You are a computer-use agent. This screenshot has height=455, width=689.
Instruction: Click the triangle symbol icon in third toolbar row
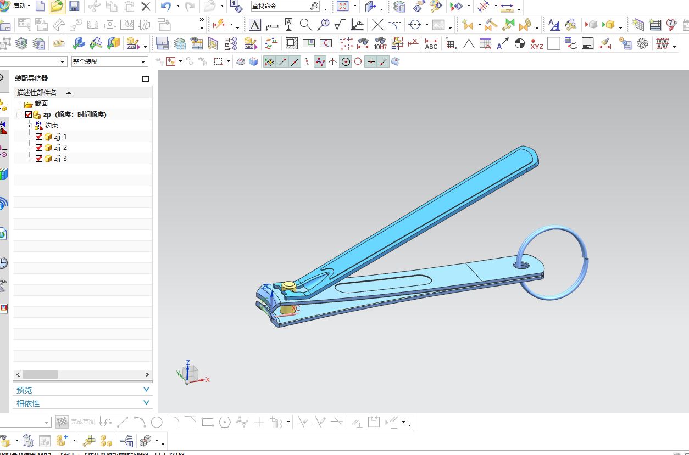click(469, 43)
